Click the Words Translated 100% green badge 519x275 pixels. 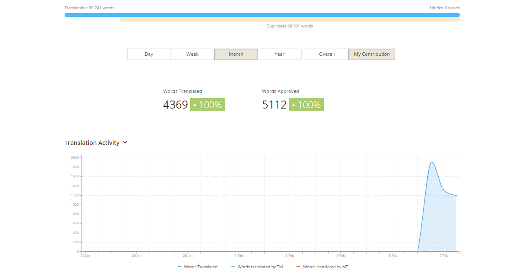207,105
